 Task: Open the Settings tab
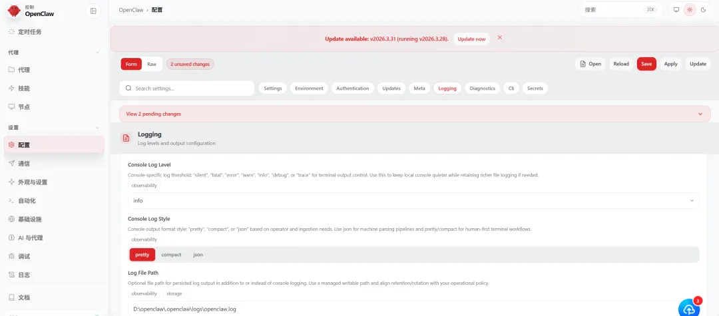[273, 88]
